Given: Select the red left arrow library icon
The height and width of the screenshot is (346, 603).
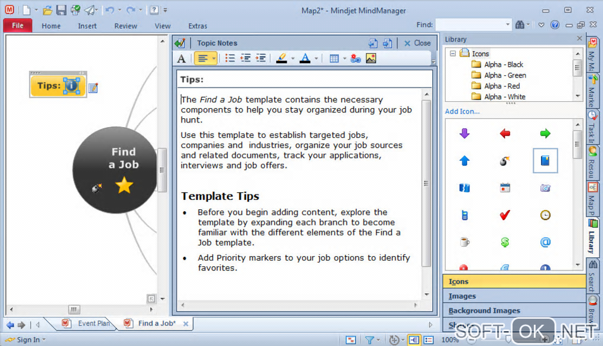Looking at the screenshot, I should click(x=505, y=134).
